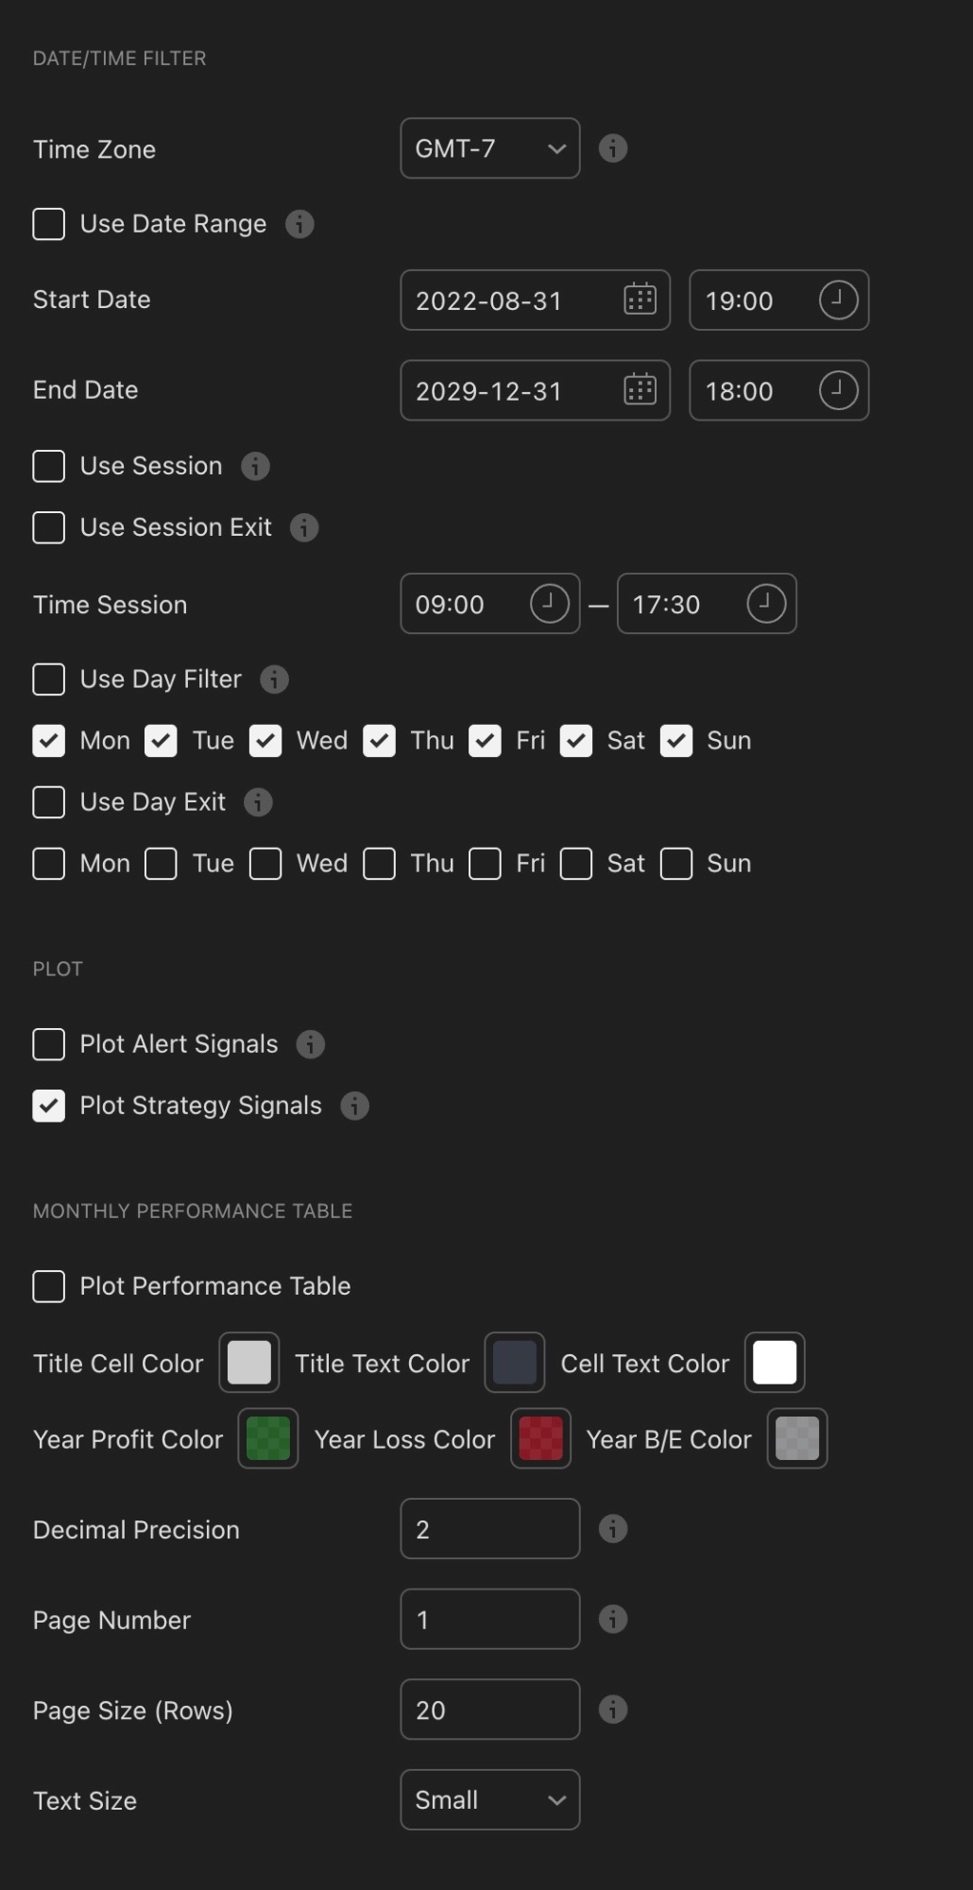973x1890 pixels.
Task: Change the Title Cell Color swatch
Action: (248, 1363)
